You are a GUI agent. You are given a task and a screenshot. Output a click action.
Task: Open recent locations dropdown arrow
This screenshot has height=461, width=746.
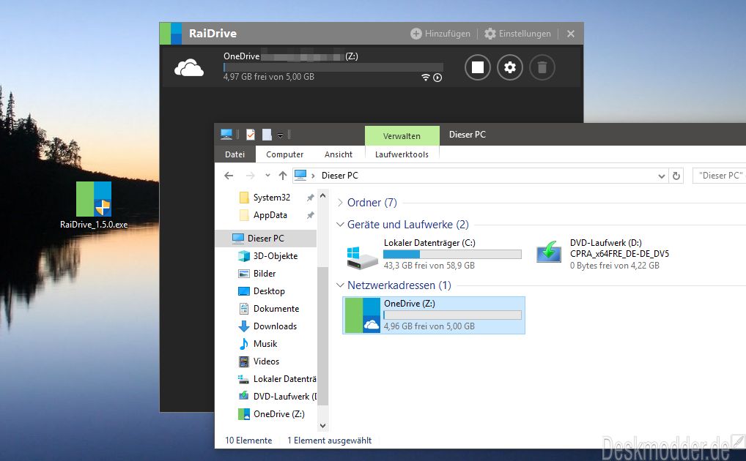coord(268,176)
